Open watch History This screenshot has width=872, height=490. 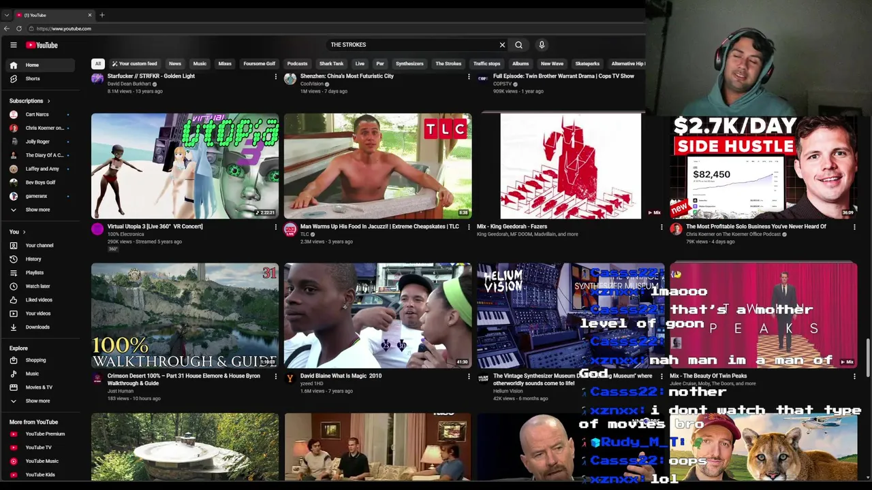(x=41, y=259)
